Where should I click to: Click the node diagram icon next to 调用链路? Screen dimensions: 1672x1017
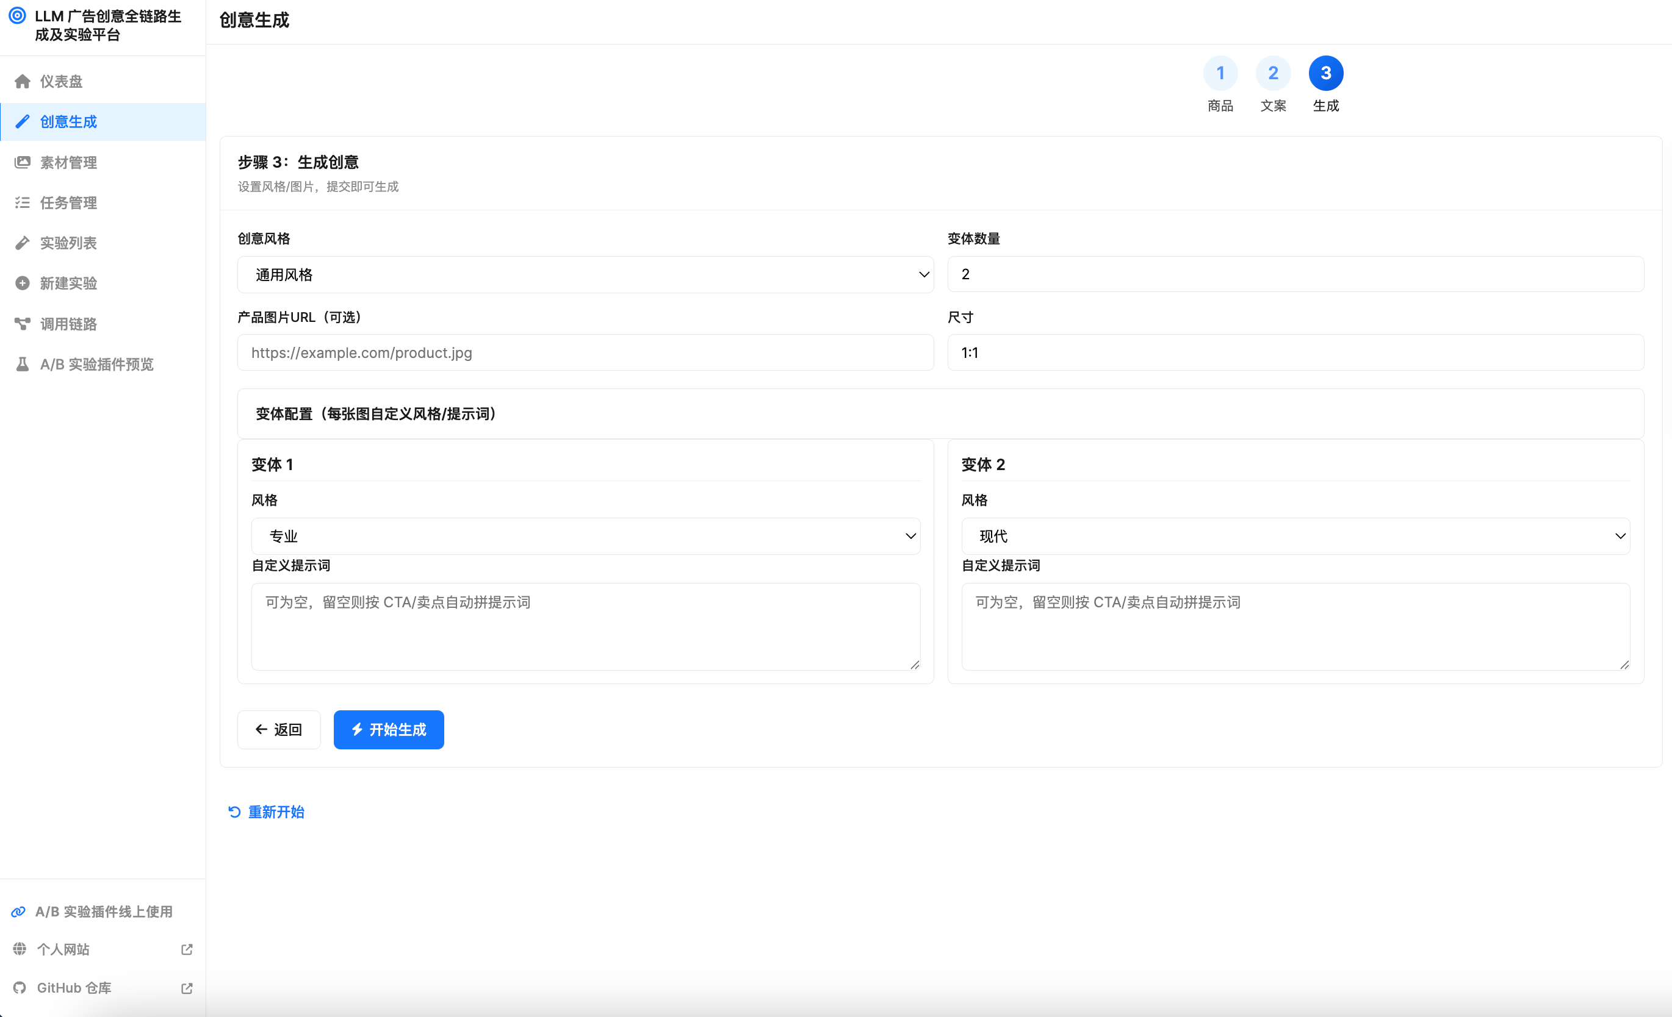(23, 323)
